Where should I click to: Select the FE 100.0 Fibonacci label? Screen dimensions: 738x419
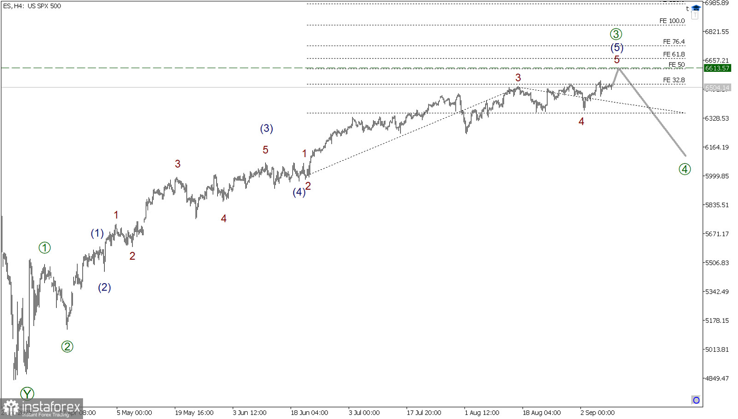[672, 21]
